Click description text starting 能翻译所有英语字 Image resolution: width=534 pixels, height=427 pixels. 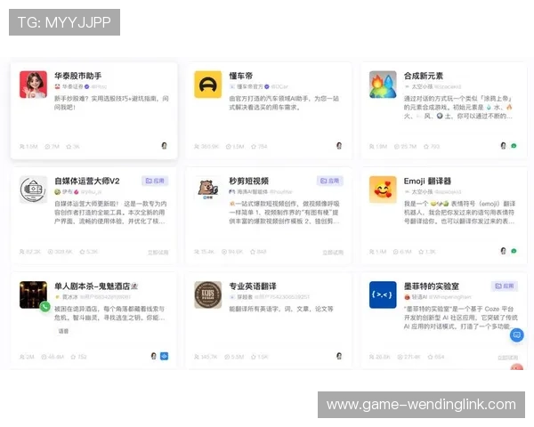[281, 310]
